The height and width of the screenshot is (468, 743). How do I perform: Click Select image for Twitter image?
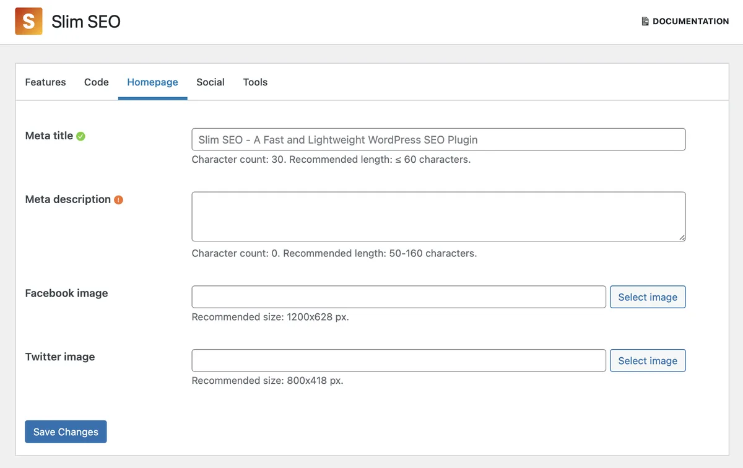point(648,361)
